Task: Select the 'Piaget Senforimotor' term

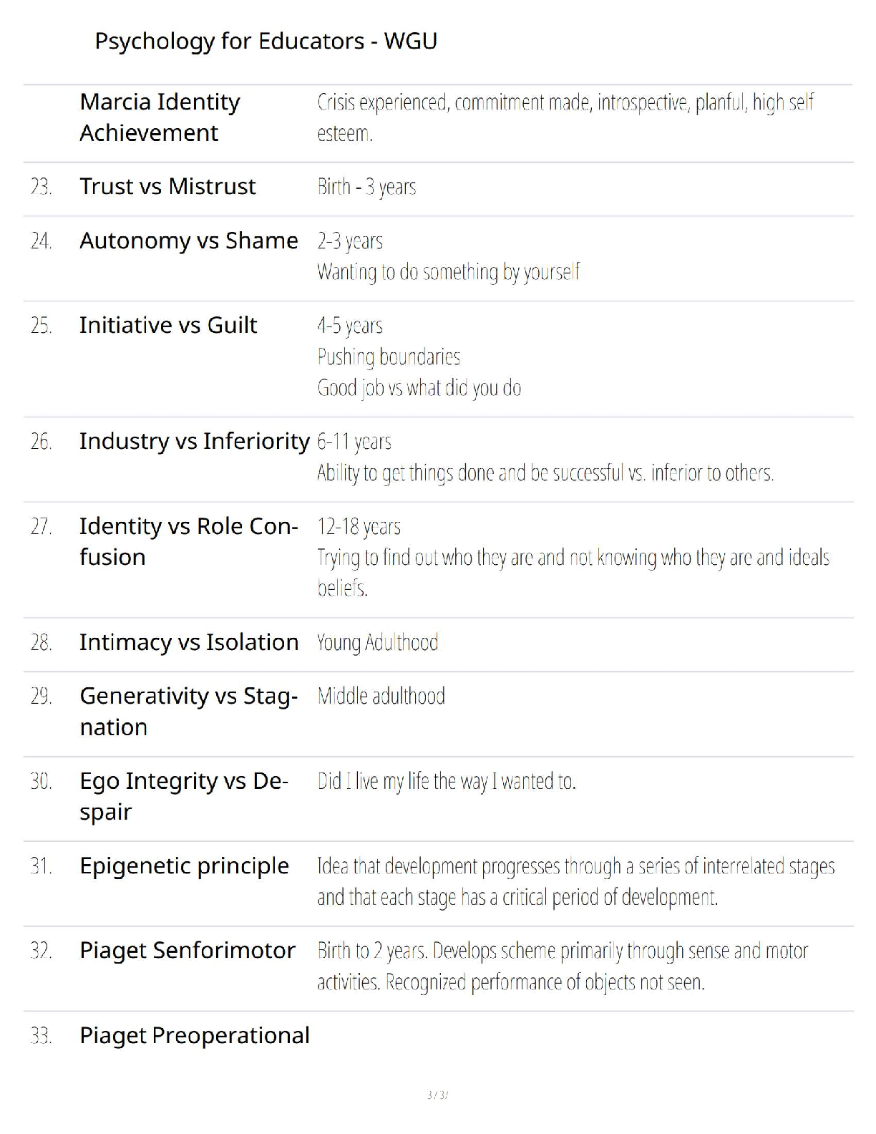Action: tap(188, 951)
